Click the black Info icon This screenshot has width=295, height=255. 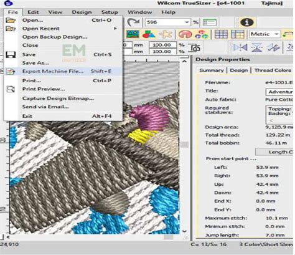tap(246, 22)
